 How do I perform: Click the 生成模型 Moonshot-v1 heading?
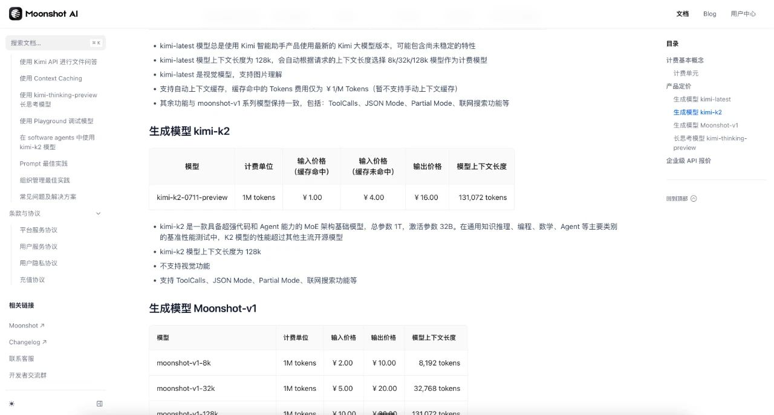click(203, 309)
